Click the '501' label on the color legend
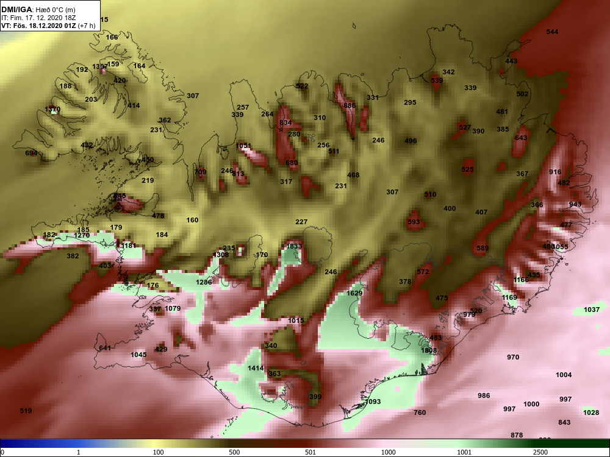610x457 pixels. coord(311,452)
